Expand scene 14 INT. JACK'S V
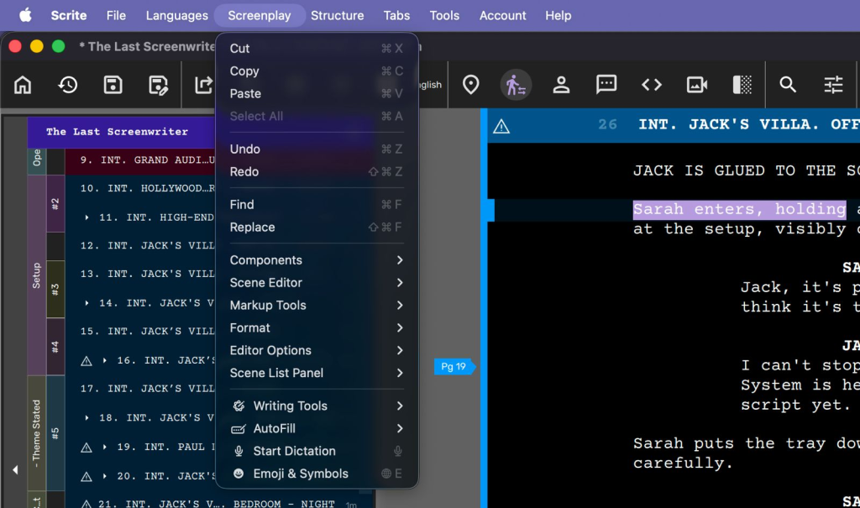This screenshot has height=508, width=860. pyautogui.click(x=87, y=303)
